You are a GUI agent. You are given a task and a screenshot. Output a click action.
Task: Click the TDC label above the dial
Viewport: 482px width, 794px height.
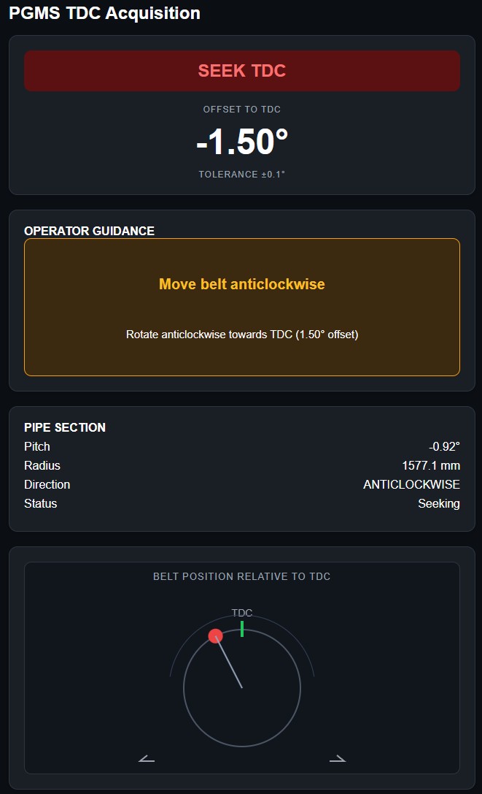[242, 613]
